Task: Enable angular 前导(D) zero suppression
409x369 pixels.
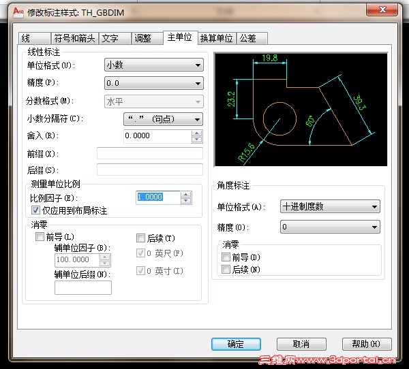Action: [226, 257]
